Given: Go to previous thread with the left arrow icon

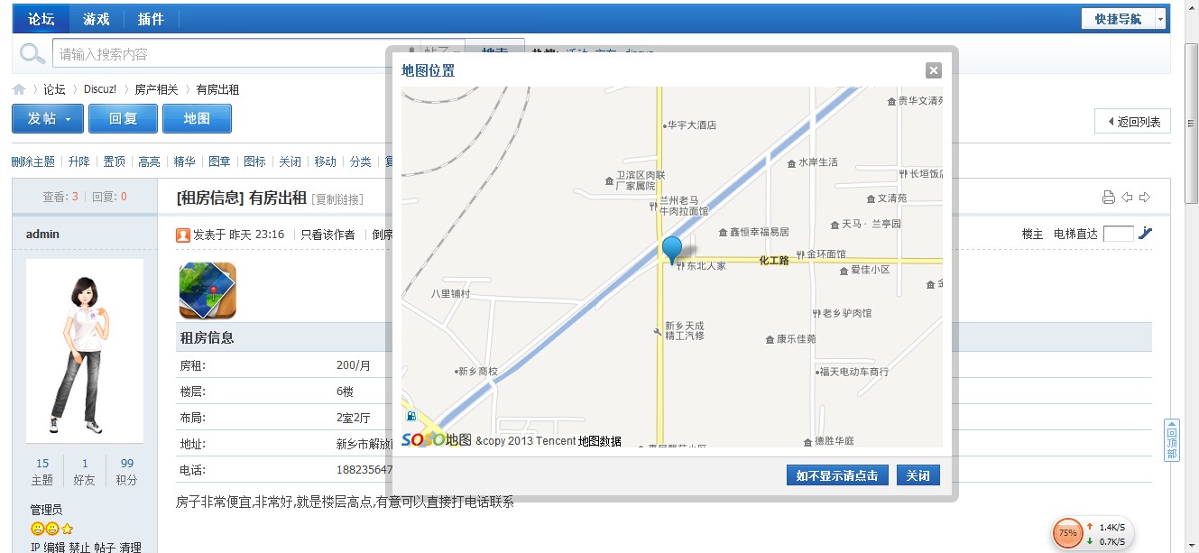Looking at the screenshot, I should [x=1127, y=198].
